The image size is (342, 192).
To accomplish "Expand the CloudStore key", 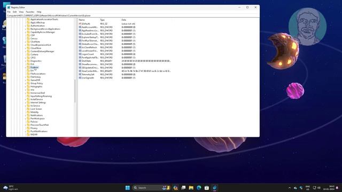I will 25,48.
